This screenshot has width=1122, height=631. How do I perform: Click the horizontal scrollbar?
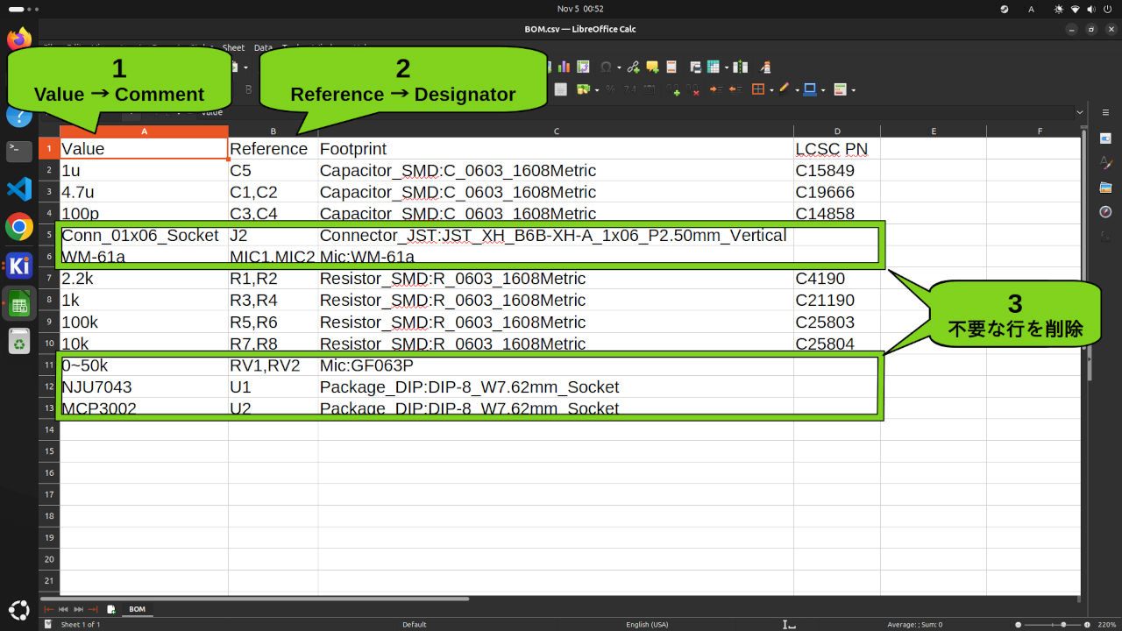254,599
